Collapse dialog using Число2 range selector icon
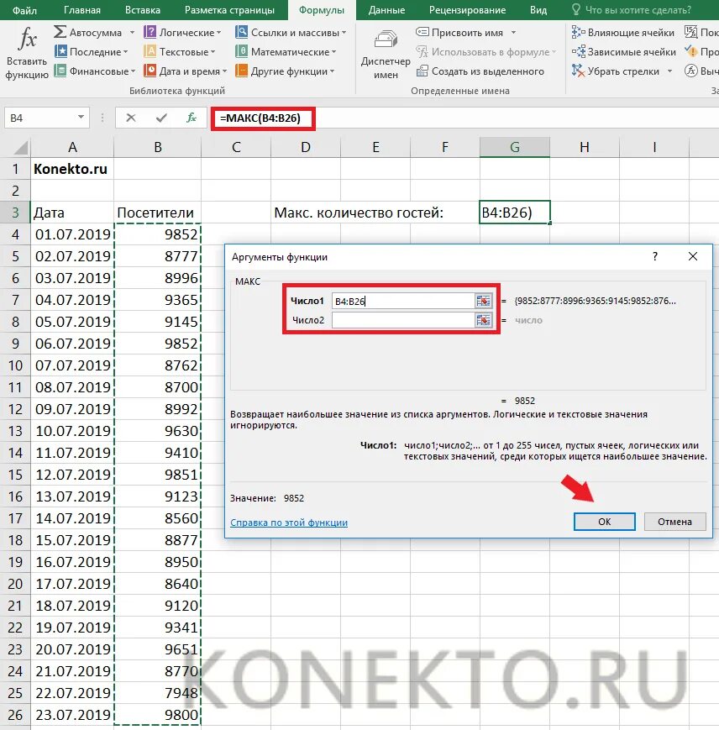719x730 pixels. coord(483,320)
